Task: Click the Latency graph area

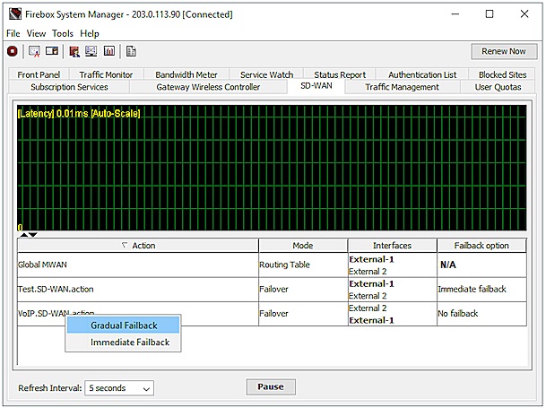Action: [x=272, y=168]
